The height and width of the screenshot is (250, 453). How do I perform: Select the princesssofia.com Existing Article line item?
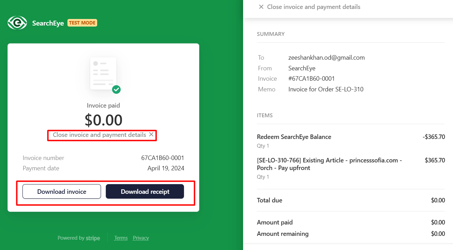click(329, 164)
